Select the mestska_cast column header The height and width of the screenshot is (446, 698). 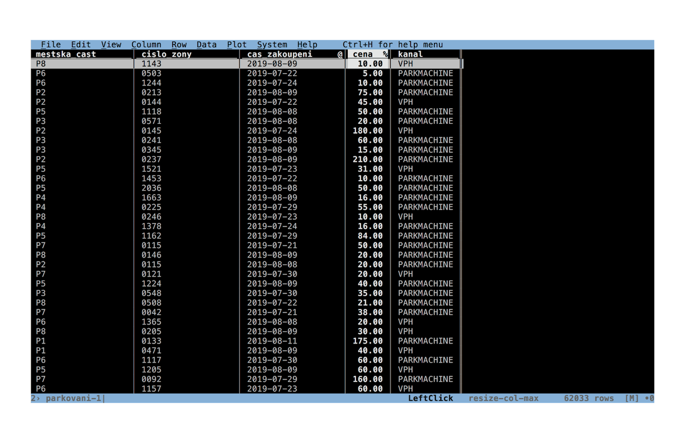(x=66, y=54)
